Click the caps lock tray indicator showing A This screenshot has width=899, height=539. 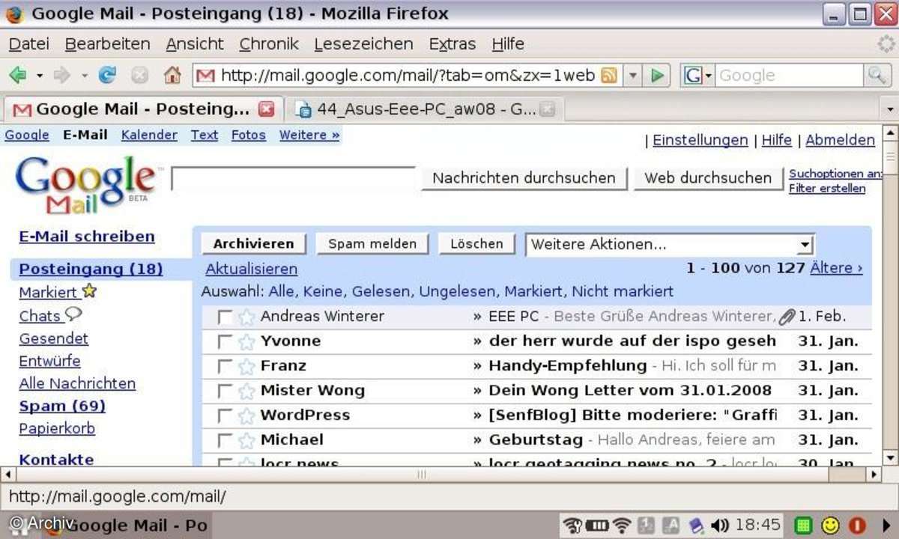[x=671, y=525]
